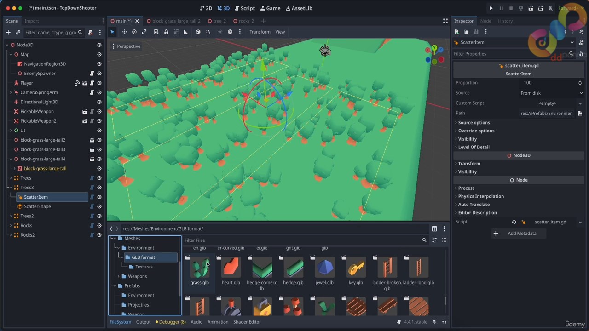Click the ruler measurement tool
Viewport: 589px width, 331px height.
[x=185, y=32]
